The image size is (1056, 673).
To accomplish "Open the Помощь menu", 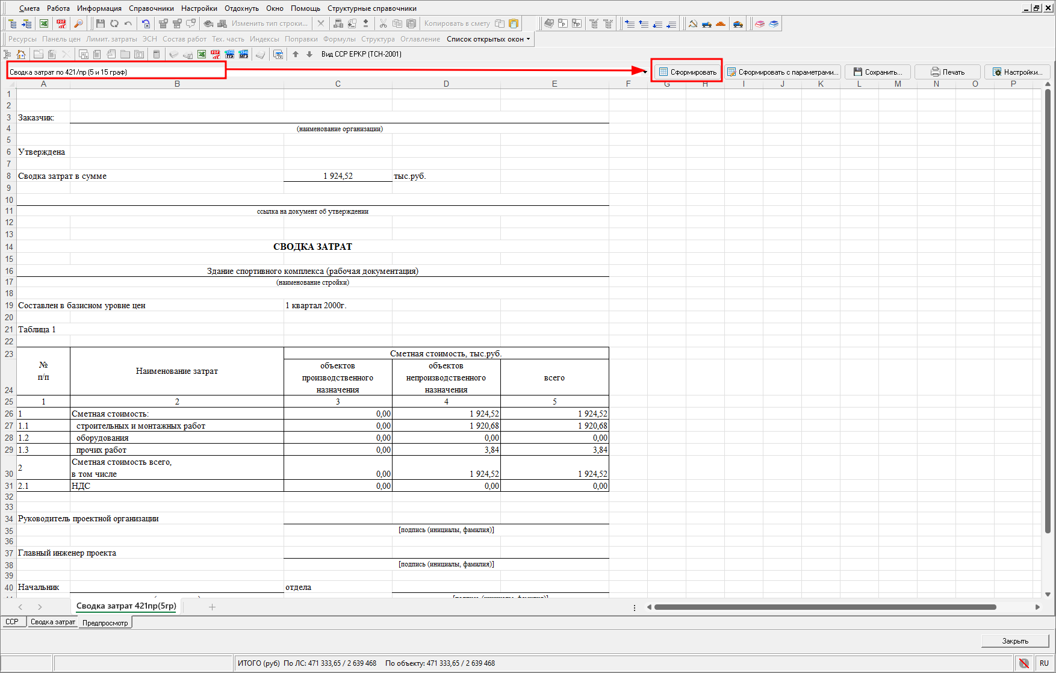I will click(305, 8).
